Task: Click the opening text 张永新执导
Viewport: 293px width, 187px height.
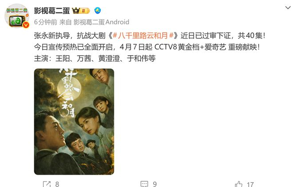Action: tap(52, 35)
